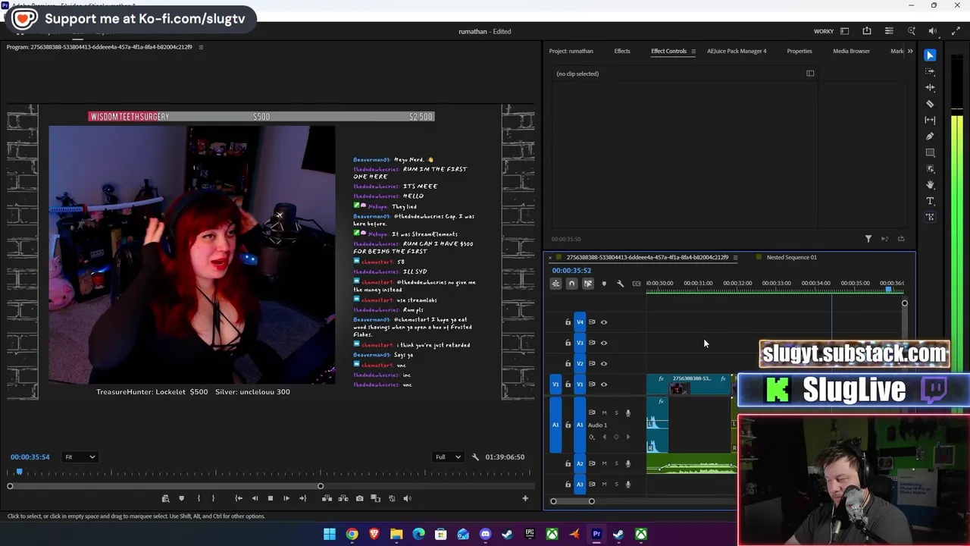Open the Workspaces bars menu
This screenshot has height=546, width=970.
click(x=889, y=31)
